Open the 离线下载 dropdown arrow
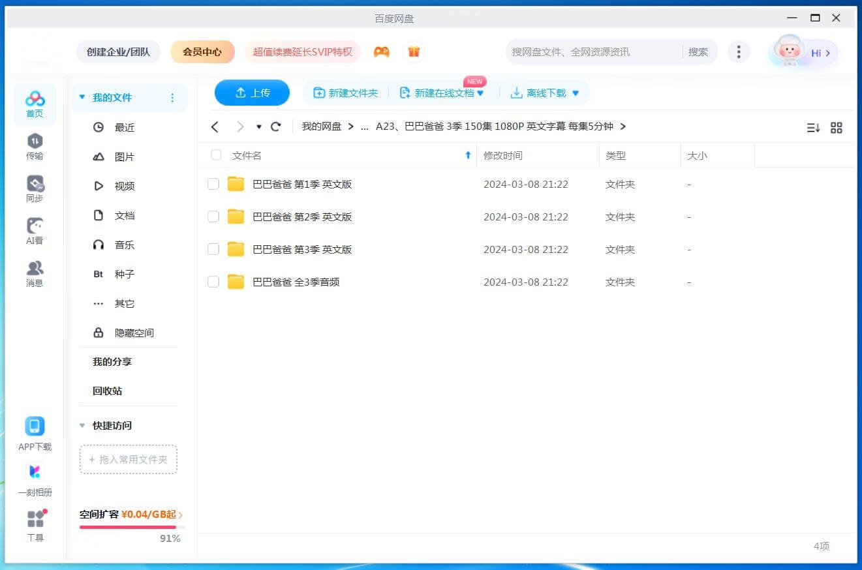Viewport: 862px width, 570px height. [576, 93]
